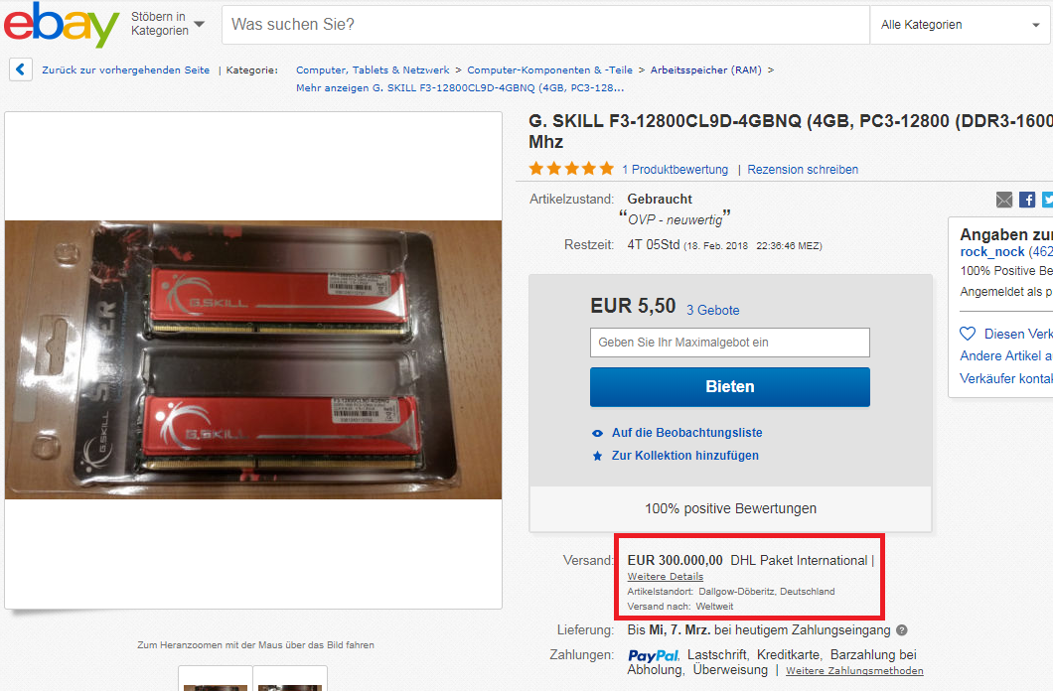Click the help icon next to Lieferung
This screenshot has height=691, width=1053.
pos(902,630)
